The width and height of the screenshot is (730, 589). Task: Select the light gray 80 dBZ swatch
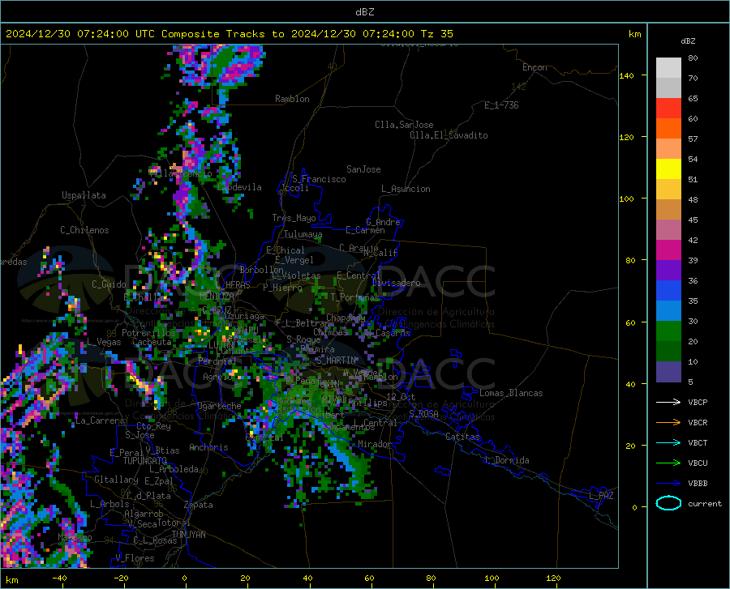pos(668,68)
